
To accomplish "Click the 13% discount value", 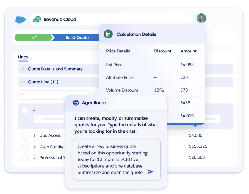I will click(x=159, y=90).
